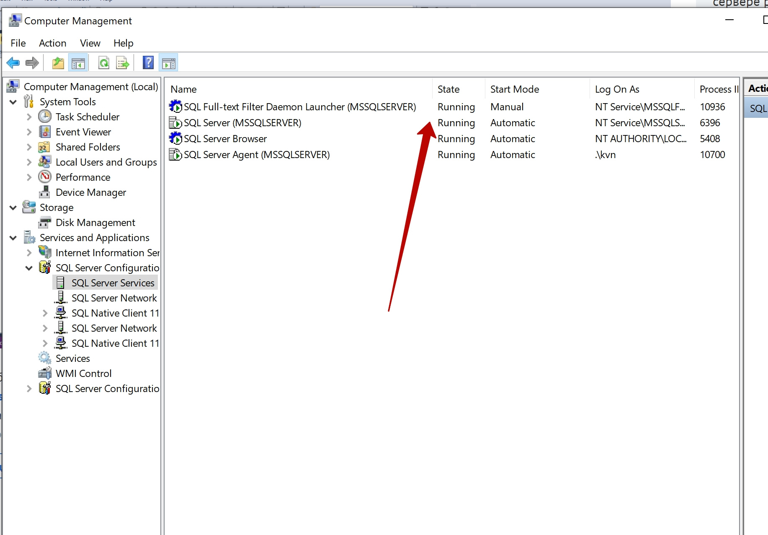Click the WMI Control icon
Screen dimensions: 768x535
(45, 373)
